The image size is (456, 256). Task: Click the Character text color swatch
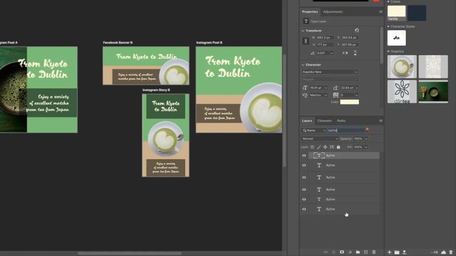[x=349, y=102]
